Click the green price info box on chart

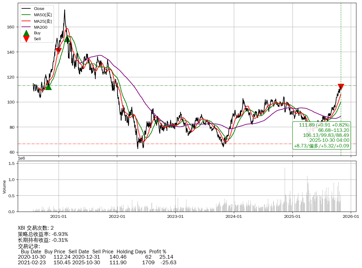click(x=321, y=135)
